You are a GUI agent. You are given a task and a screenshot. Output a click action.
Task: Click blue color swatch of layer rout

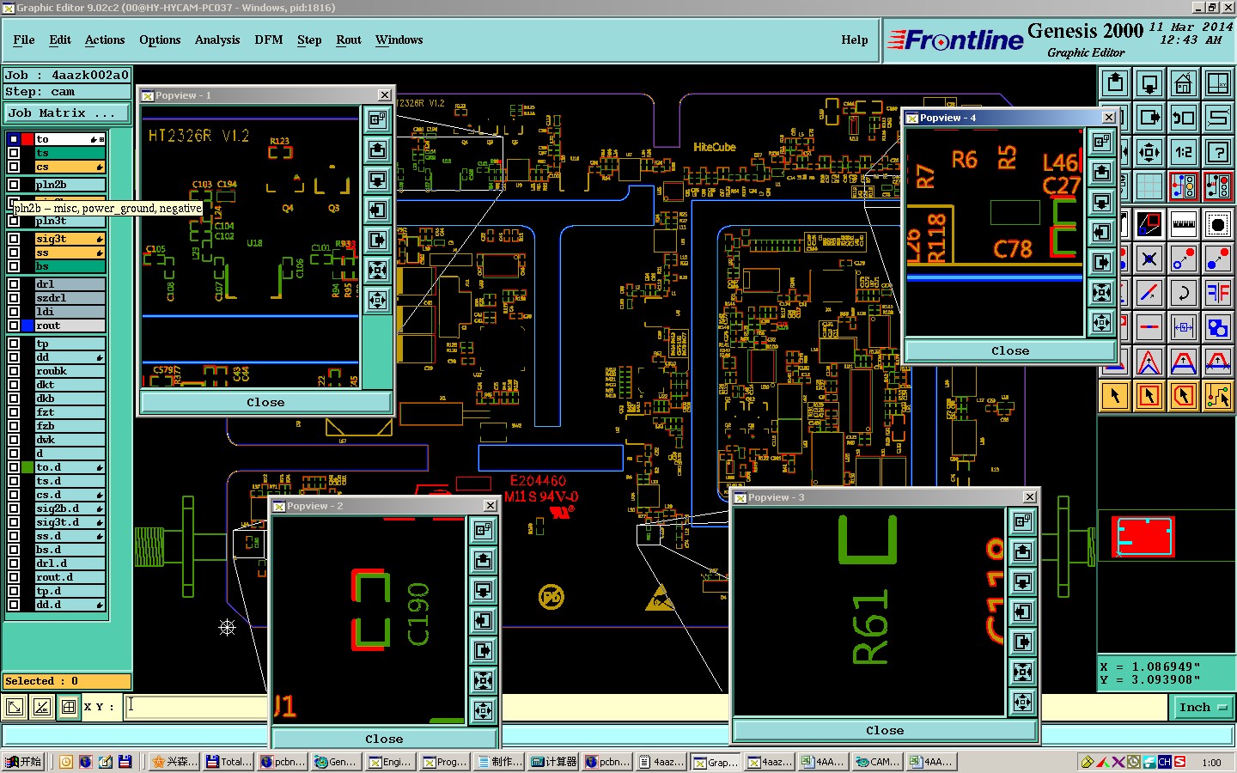[27, 326]
